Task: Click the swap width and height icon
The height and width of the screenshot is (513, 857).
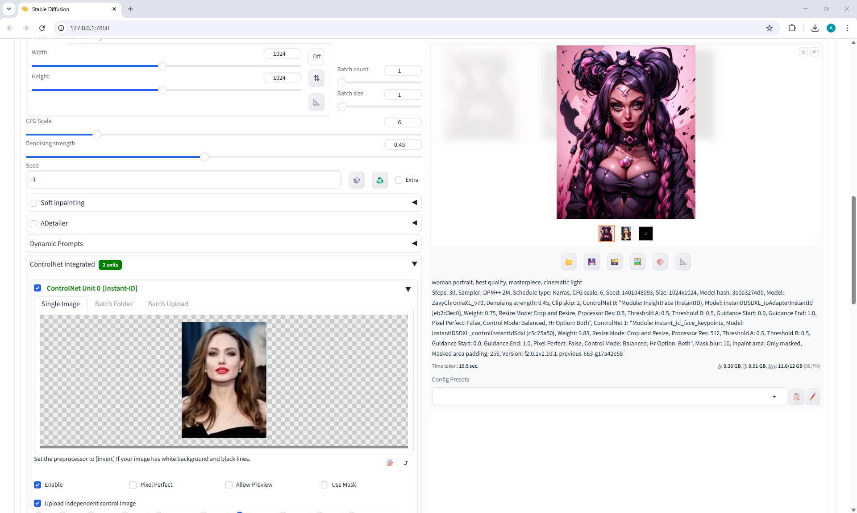Action: [316, 78]
